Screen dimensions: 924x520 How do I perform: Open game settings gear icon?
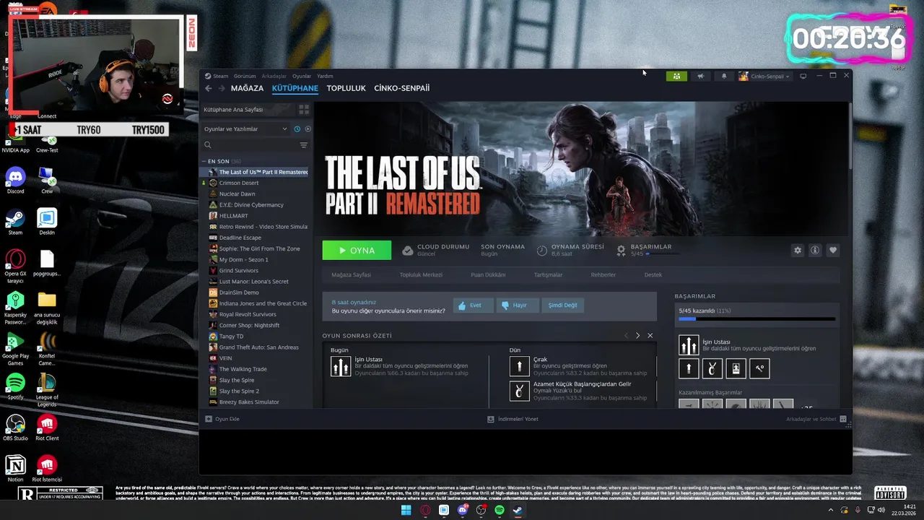coord(798,250)
